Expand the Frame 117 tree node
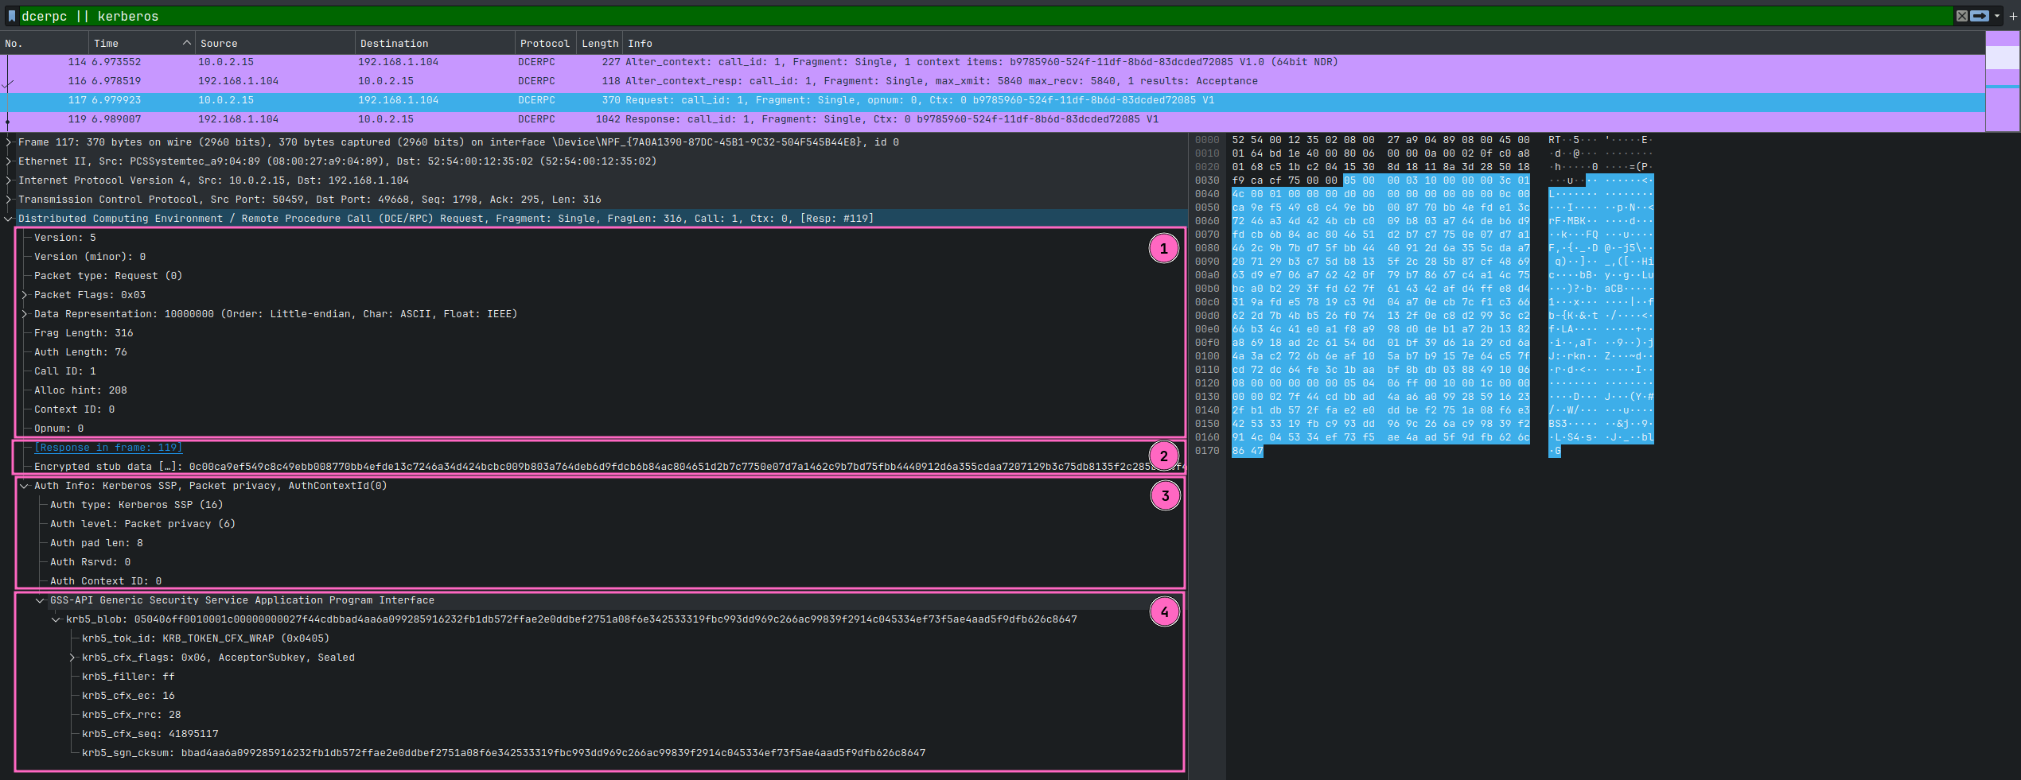 (9, 142)
